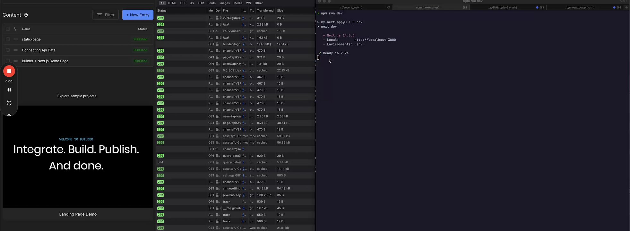Open the localhost:3000 link in terminal

point(375,40)
